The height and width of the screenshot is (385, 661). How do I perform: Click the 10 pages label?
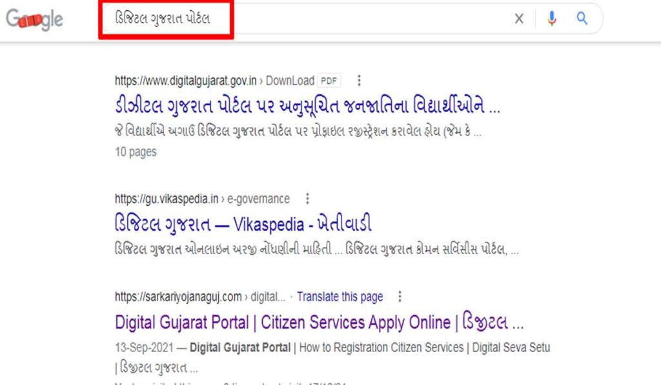tap(135, 152)
